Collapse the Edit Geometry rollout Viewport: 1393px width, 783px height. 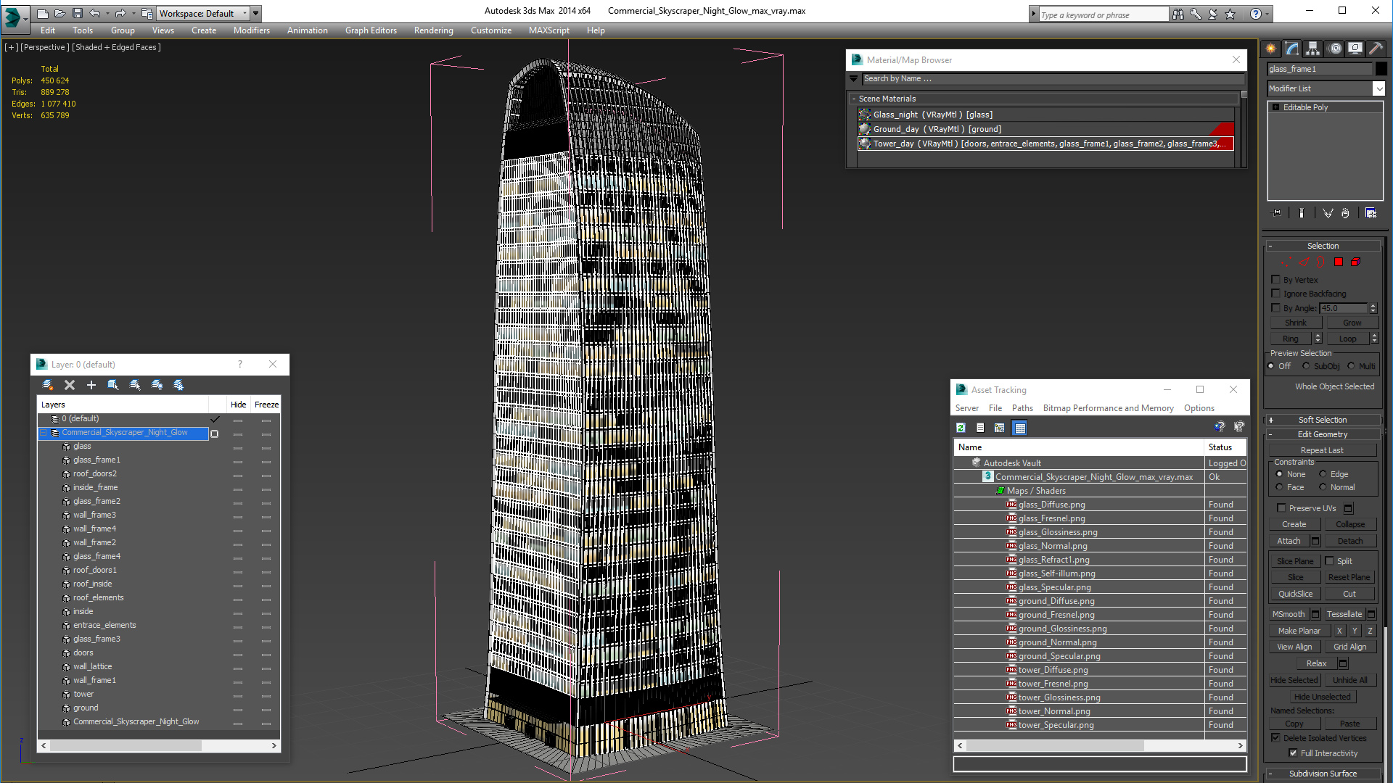[1323, 434]
